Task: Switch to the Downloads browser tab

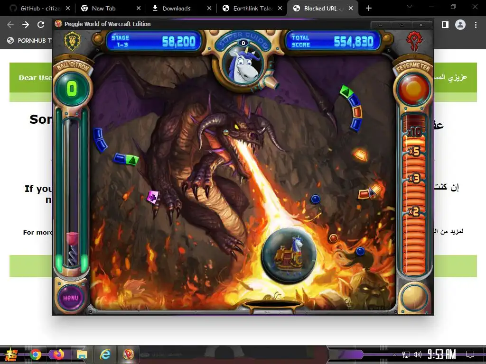Action: 181,9
